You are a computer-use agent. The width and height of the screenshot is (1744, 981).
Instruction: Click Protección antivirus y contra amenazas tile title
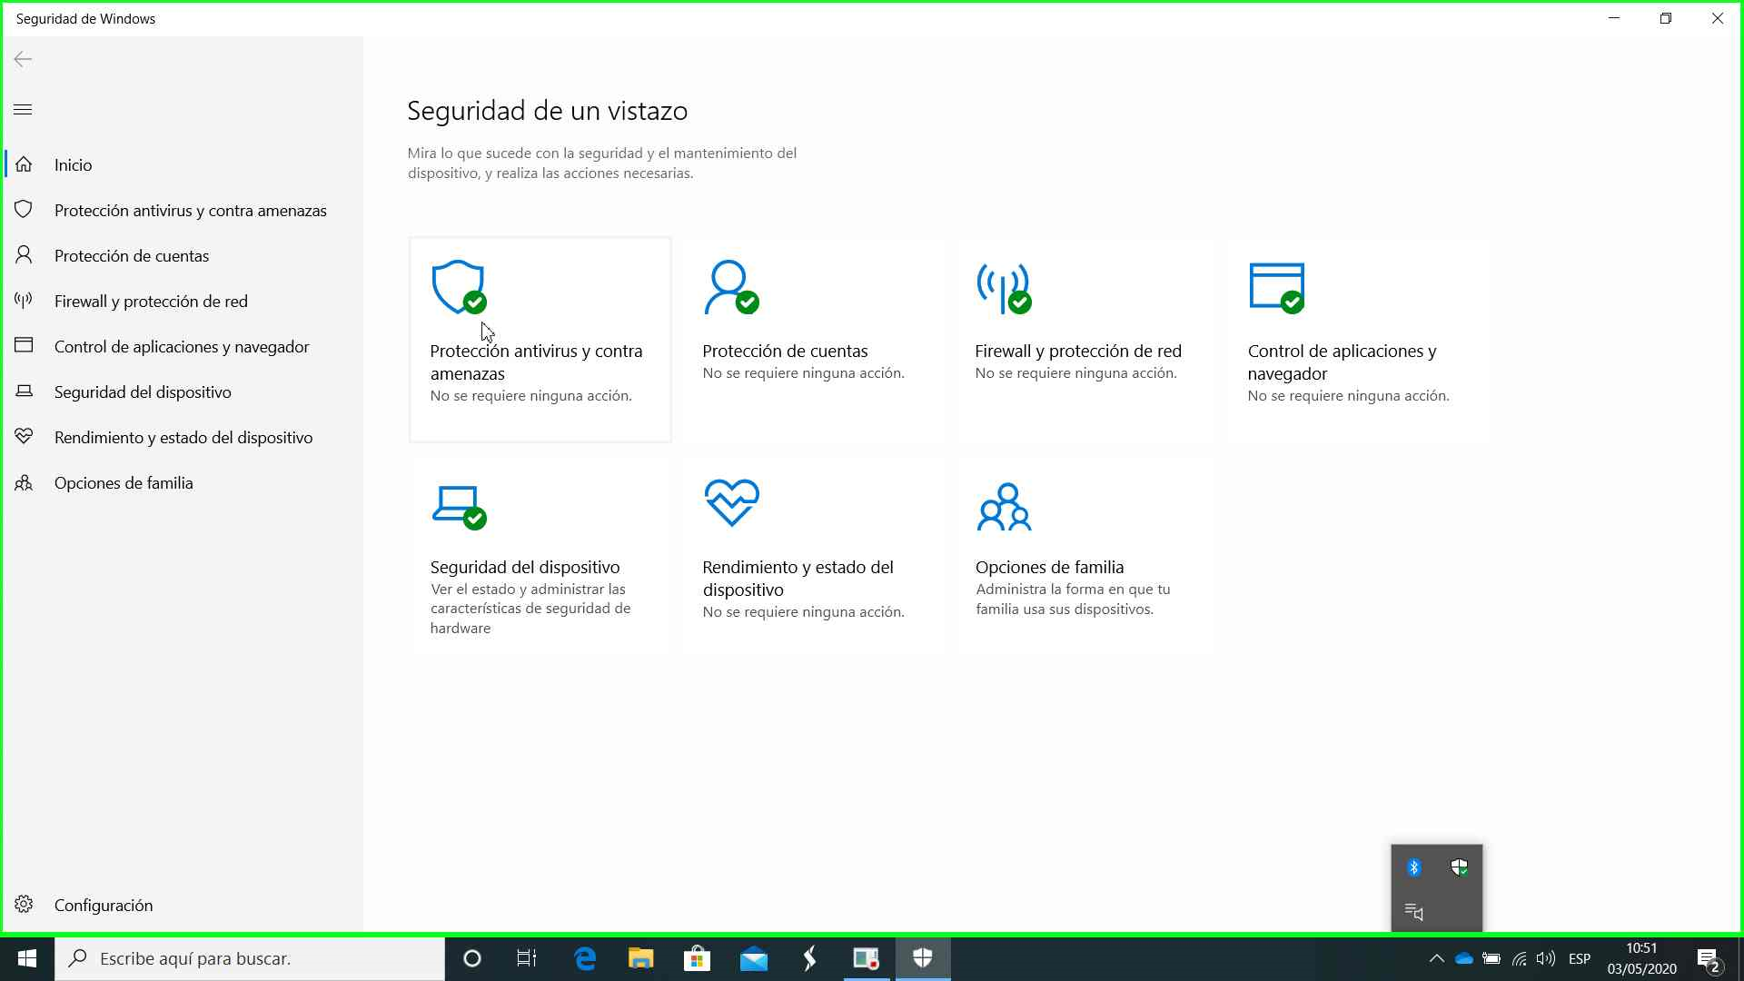[x=536, y=362]
